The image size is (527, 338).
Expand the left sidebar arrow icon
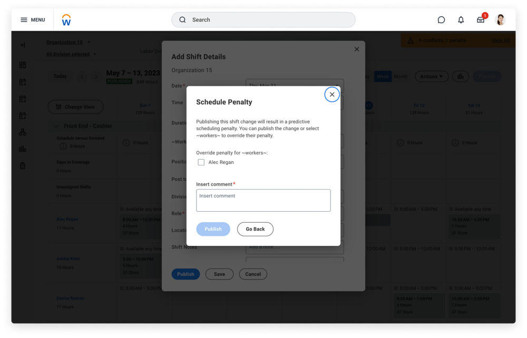22,45
